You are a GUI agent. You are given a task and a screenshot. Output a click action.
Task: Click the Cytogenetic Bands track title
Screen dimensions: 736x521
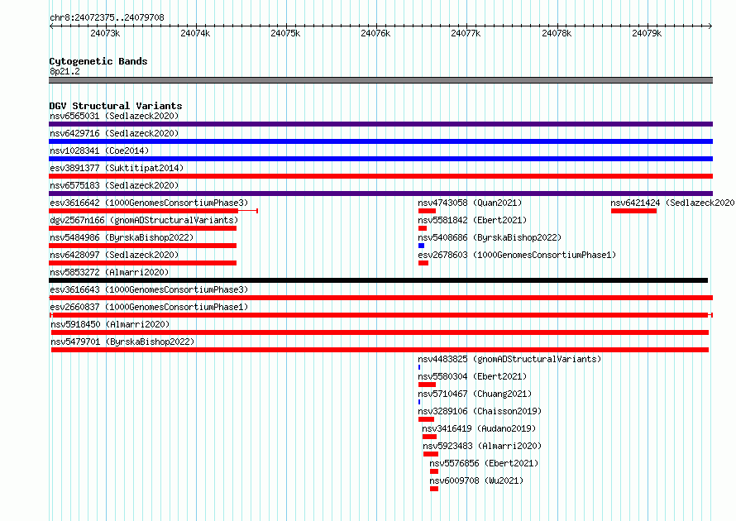(x=98, y=61)
